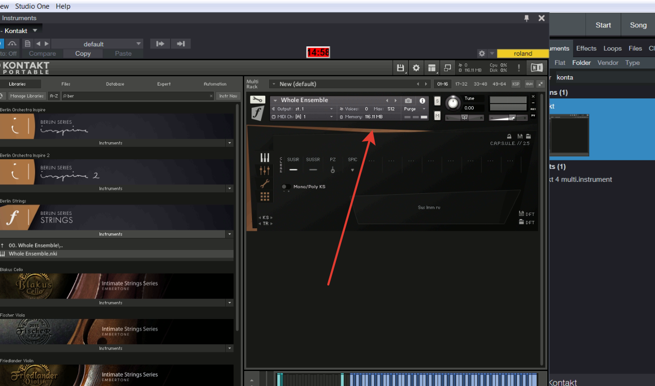
Task: Open the mixer faders page icon
Action: [265, 171]
